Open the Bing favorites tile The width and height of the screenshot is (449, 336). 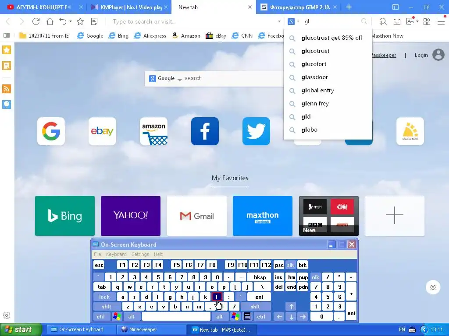65,216
